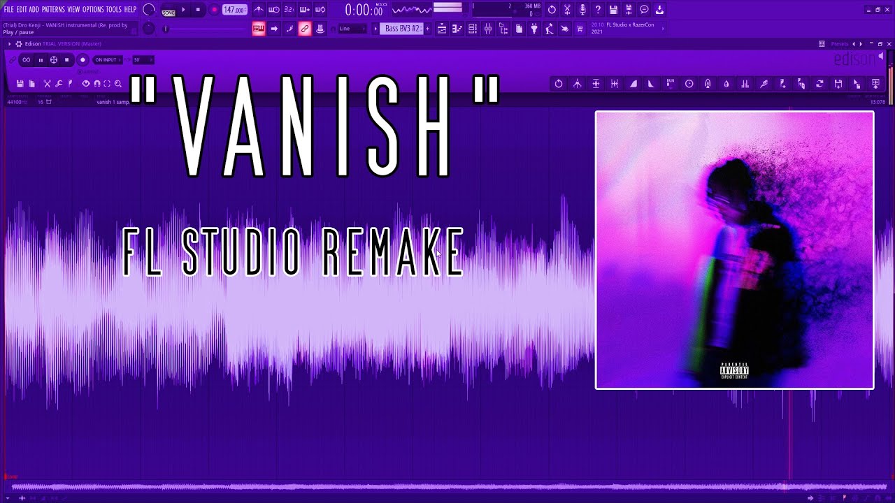Click Edison bottom waveform overview scrollbar

[x=447, y=487]
